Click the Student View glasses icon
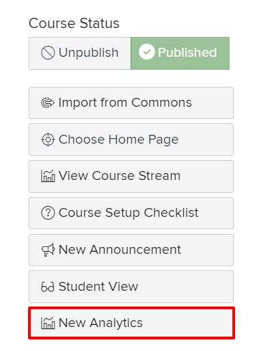 click(48, 287)
